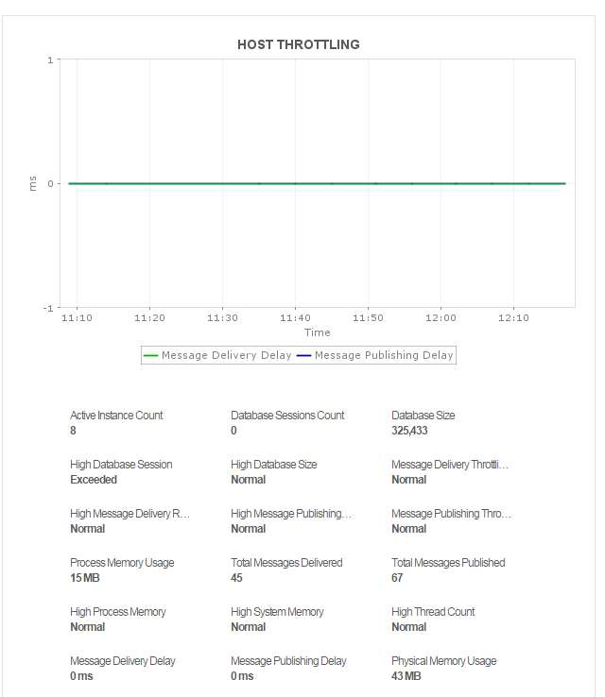Open the truncated Message Delivery Throttling label
Image resolution: width=605 pixels, height=697 pixels.
[x=450, y=465]
